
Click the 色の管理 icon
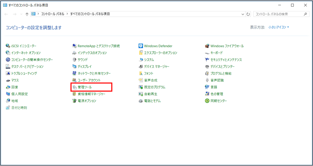[x=207, y=94]
